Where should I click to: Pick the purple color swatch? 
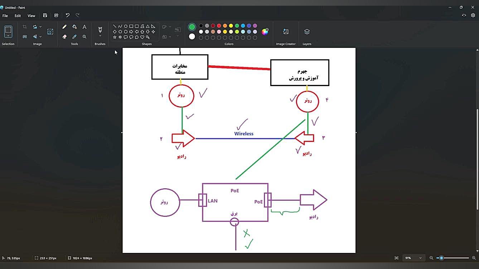click(255, 26)
